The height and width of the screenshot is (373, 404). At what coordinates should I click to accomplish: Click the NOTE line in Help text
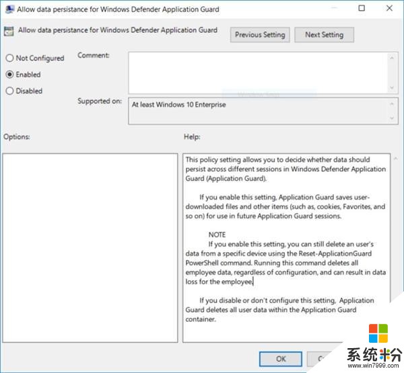point(217,235)
